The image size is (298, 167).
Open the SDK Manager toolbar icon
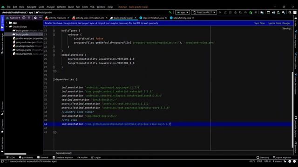284,13
